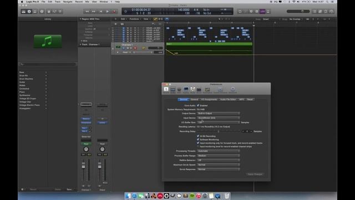Increase Recording Delay with plus stepper
355x200 pixels.
[251, 131]
